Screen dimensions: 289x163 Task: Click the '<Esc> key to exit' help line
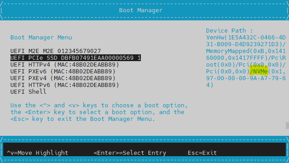coord(82,119)
